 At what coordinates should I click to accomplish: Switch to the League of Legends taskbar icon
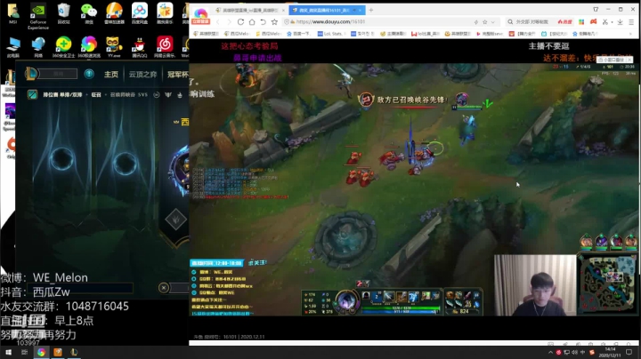(74, 352)
